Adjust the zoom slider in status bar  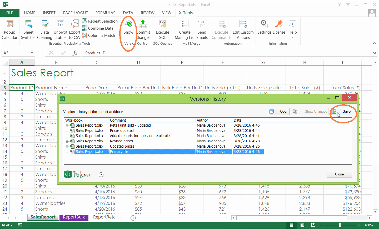point(340,225)
